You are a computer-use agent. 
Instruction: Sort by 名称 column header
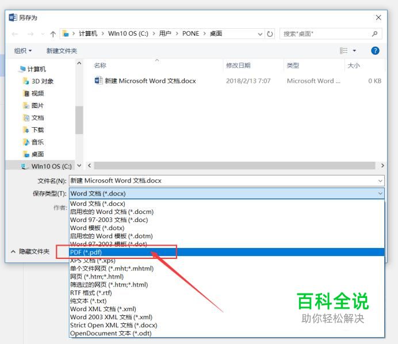pos(100,66)
